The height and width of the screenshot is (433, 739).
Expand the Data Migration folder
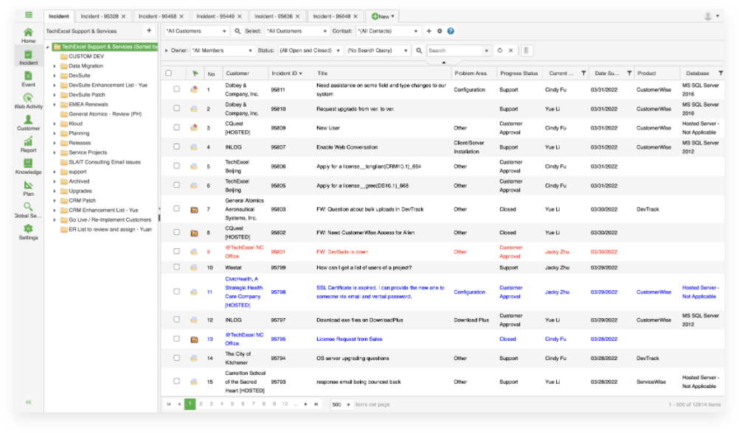55,66
